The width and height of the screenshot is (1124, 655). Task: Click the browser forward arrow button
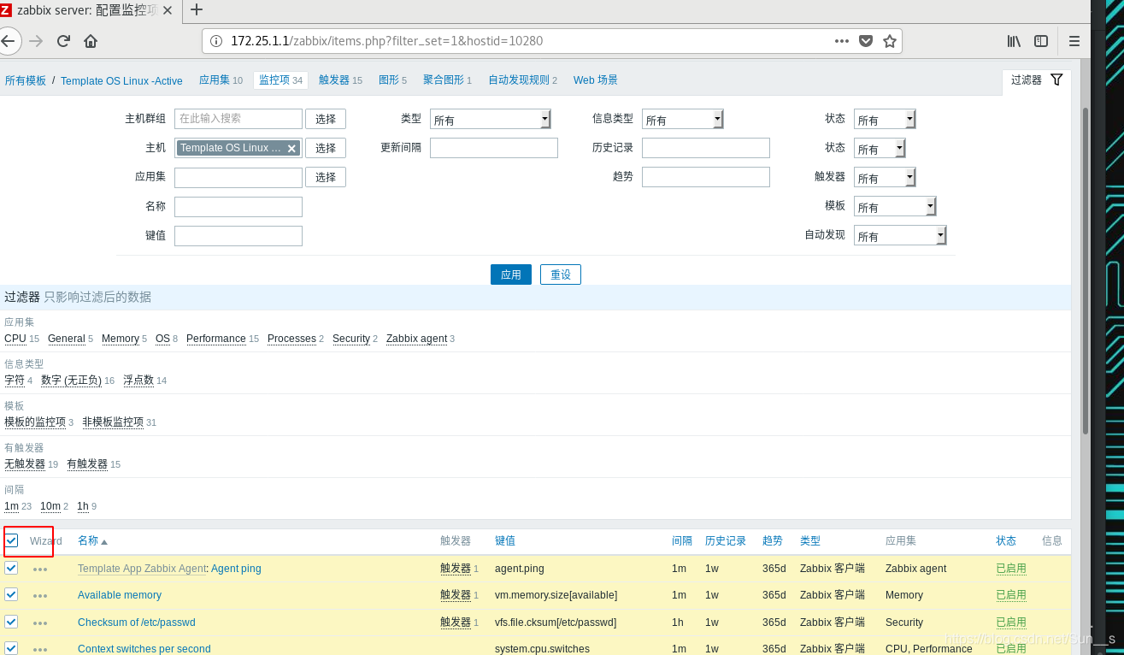click(36, 40)
